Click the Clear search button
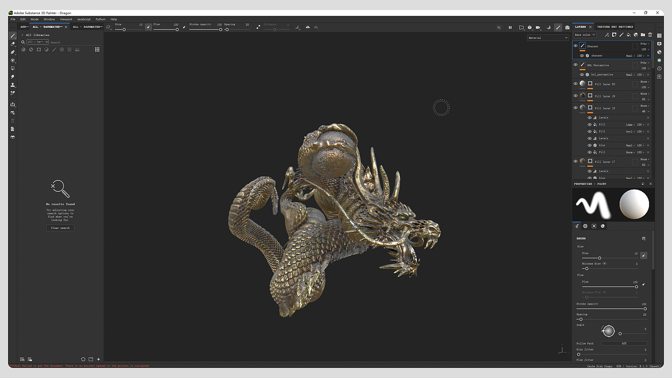 pyautogui.click(x=60, y=228)
